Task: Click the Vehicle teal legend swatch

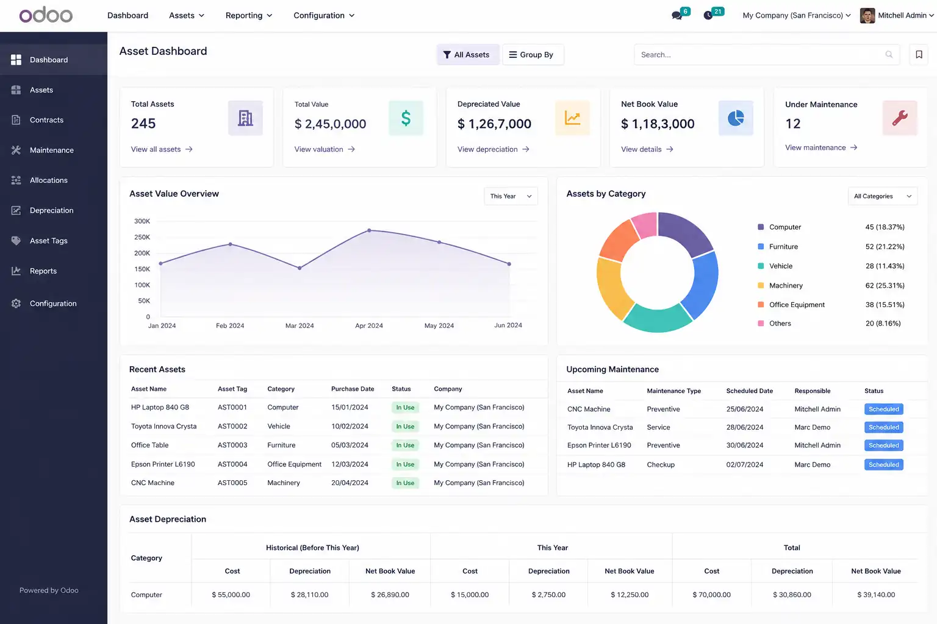Action: pos(761,266)
